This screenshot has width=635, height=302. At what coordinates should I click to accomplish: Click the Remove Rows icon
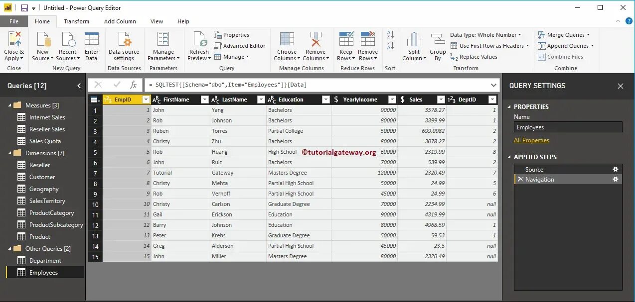coord(368,39)
